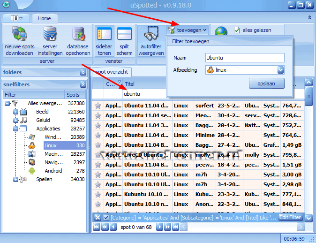Mark alles gelezen
Viewport: 316px width, 243px height.
253,30
